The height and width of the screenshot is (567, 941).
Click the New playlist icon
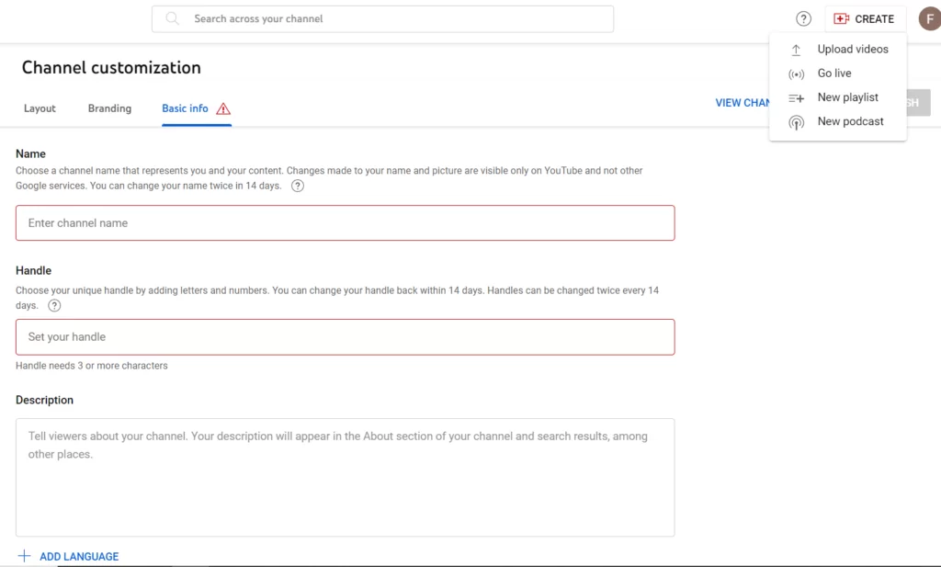coord(796,97)
